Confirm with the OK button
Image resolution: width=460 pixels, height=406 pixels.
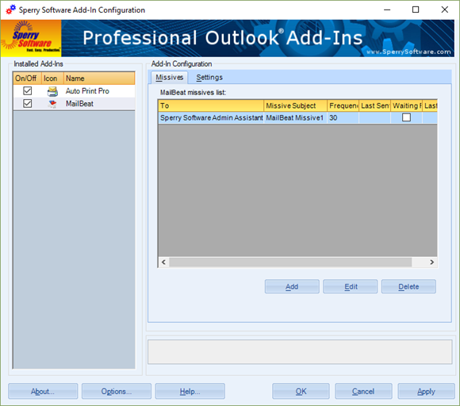click(301, 392)
